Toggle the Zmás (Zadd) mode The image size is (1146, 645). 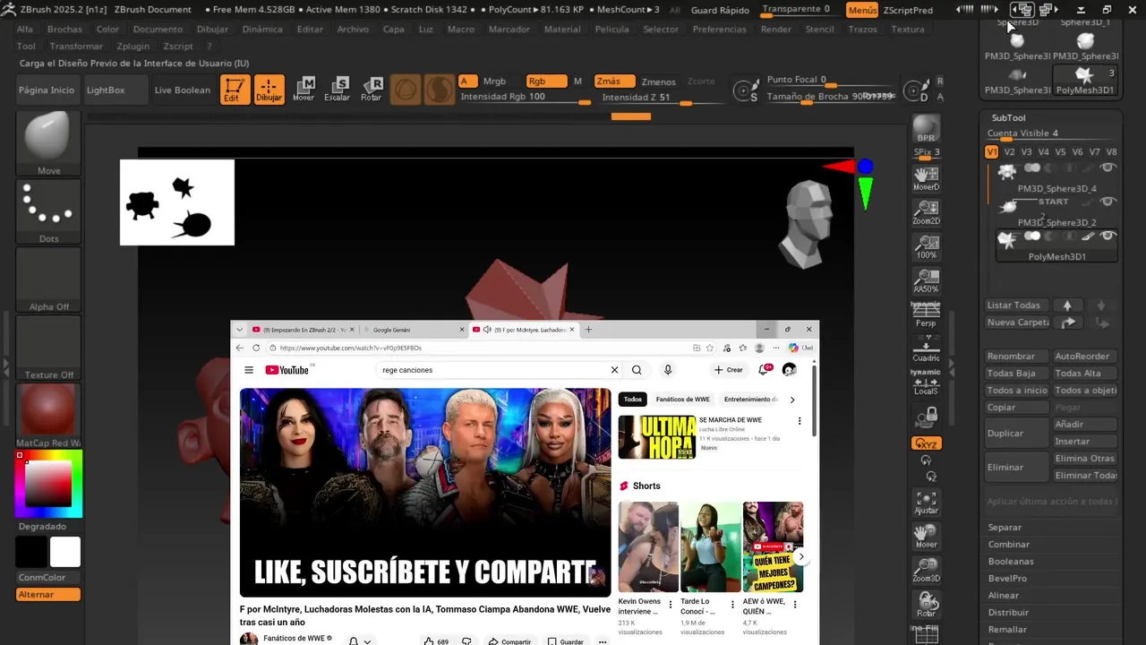click(615, 82)
